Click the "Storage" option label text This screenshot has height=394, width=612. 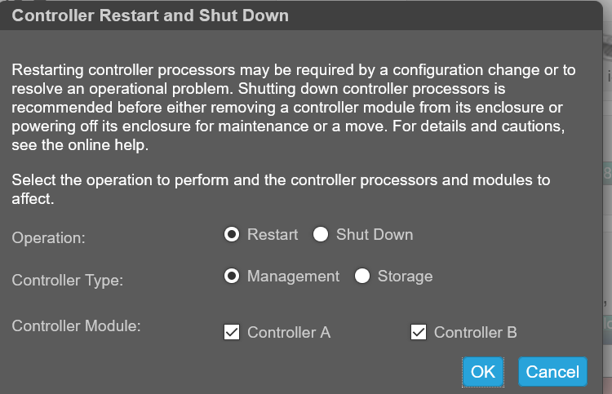(x=405, y=277)
